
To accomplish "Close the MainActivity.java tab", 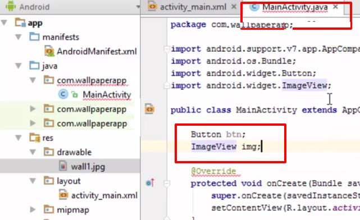I will [335, 7].
